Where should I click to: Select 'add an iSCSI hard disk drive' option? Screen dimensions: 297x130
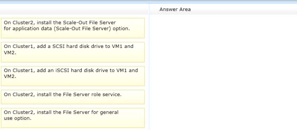[73, 76]
